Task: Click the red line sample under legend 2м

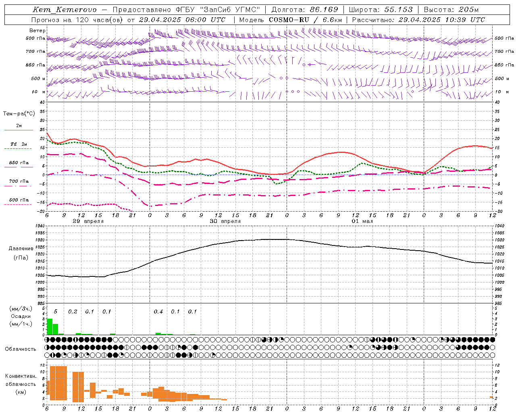Action: [19, 130]
